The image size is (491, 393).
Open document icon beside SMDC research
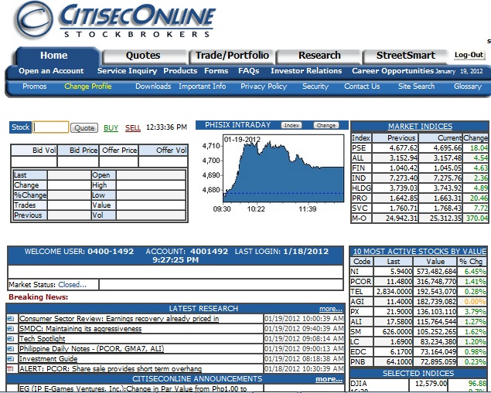[11, 329]
